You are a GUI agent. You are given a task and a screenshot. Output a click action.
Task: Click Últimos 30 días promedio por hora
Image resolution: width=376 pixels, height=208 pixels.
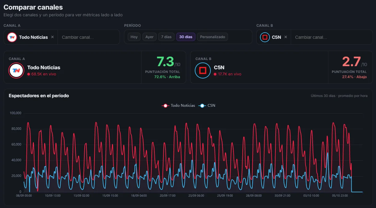[339, 96]
